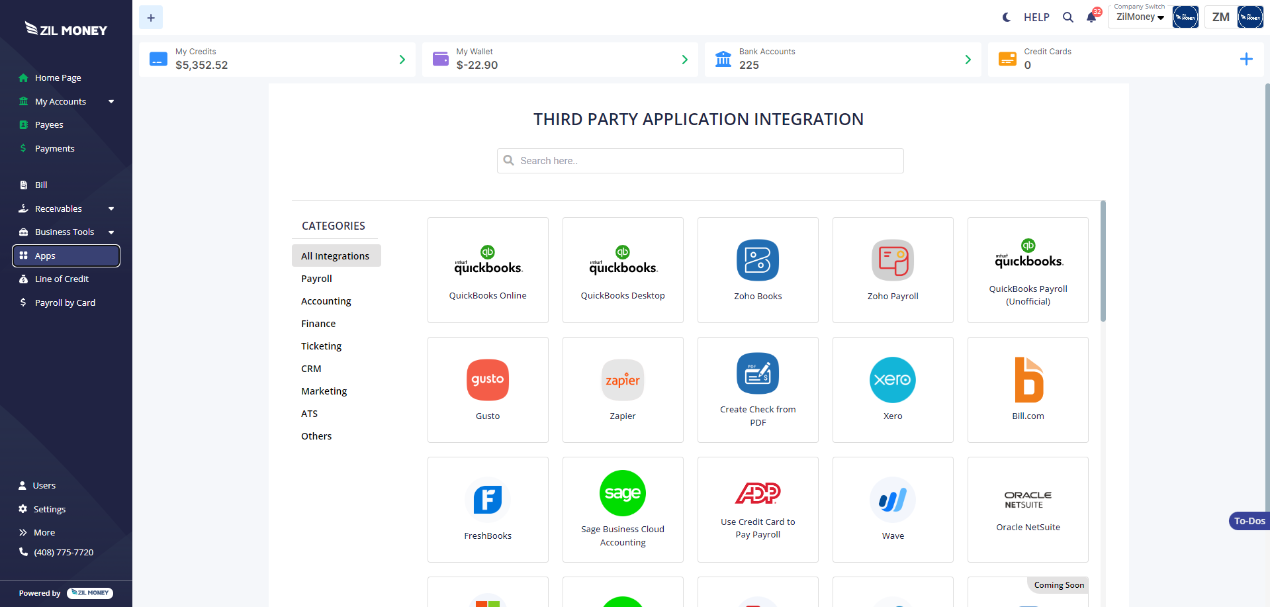Viewport: 1270px width, 607px height.
Task: Click the HELP link
Action: (x=1036, y=17)
